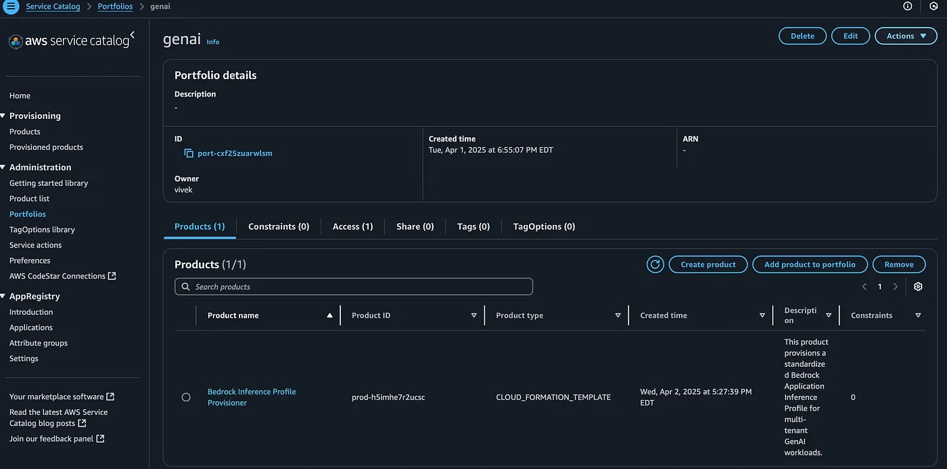Click the prod-h5imhe7r2ucsc product ID cell
Screen dimensions: 947x469
388,397
